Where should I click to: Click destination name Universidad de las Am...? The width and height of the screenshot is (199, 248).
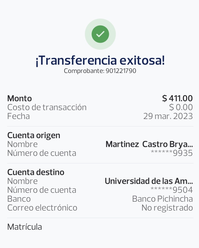click(x=149, y=181)
